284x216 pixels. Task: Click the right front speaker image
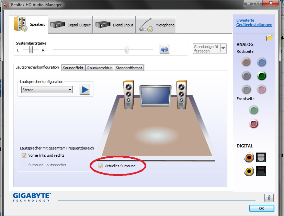[x=181, y=95]
